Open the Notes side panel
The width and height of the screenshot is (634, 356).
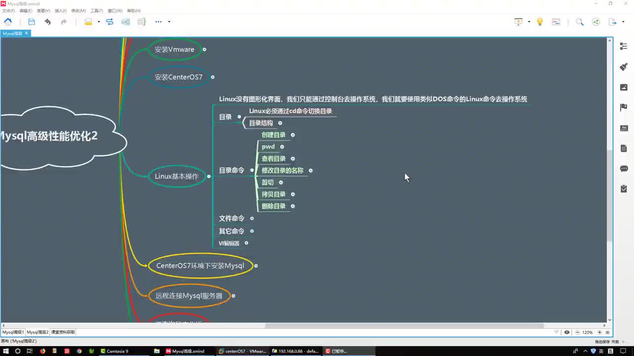pos(624,148)
